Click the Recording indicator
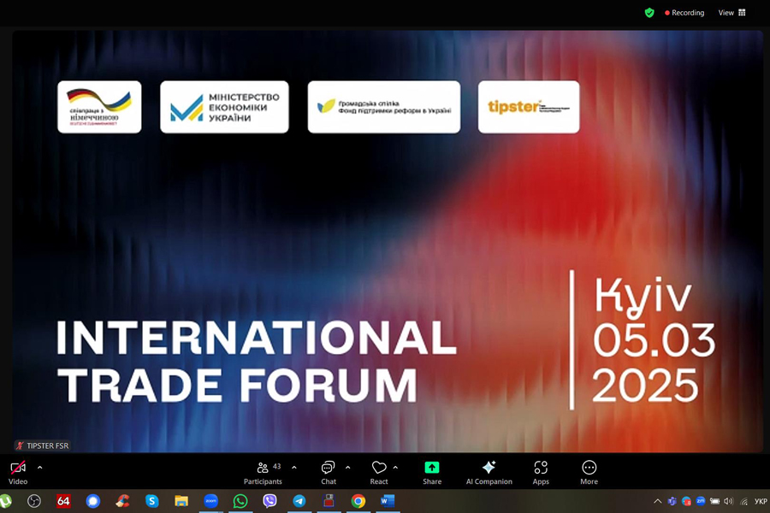This screenshot has height=513, width=770. click(x=684, y=13)
